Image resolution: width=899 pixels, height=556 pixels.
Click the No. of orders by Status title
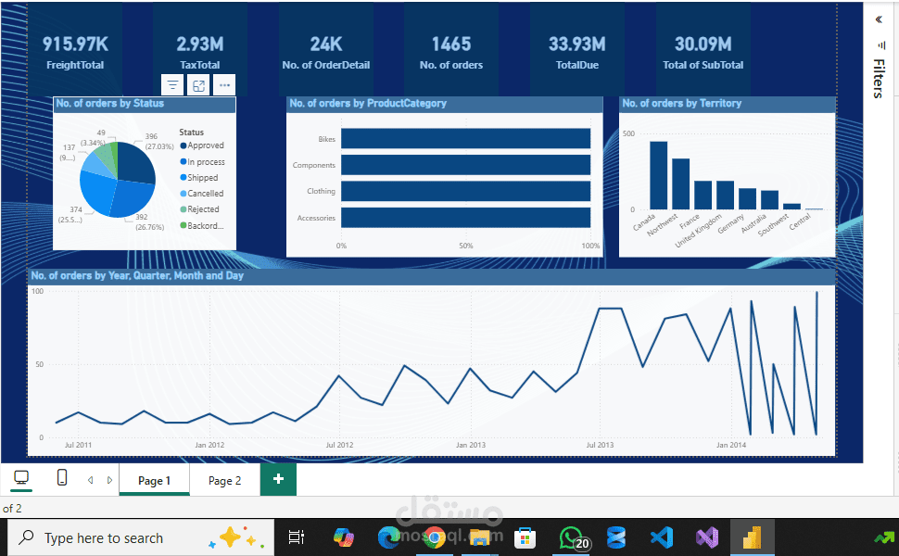pos(110,104)
